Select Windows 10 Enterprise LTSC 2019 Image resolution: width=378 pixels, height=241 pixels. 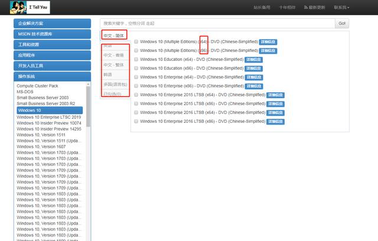click(x=49, y=117)
